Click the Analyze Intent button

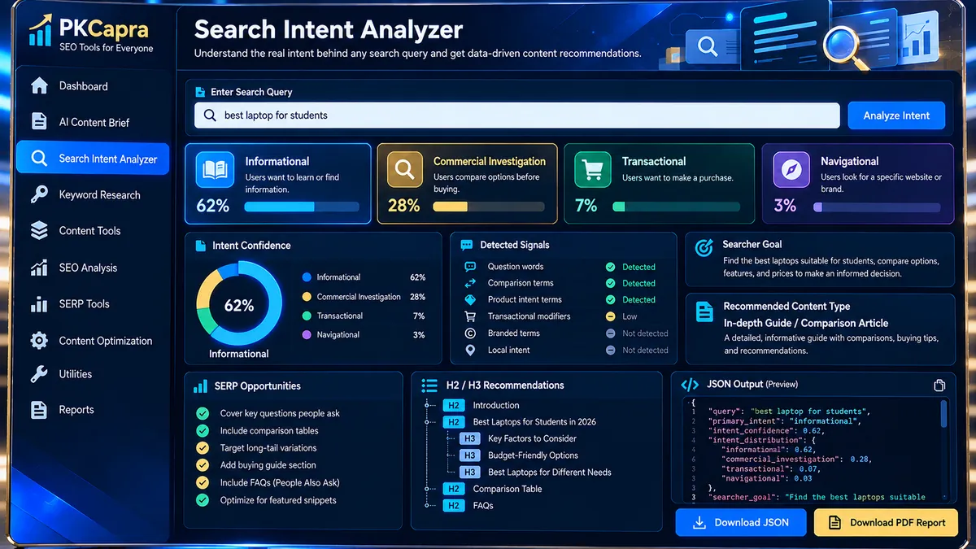(896, 115)
